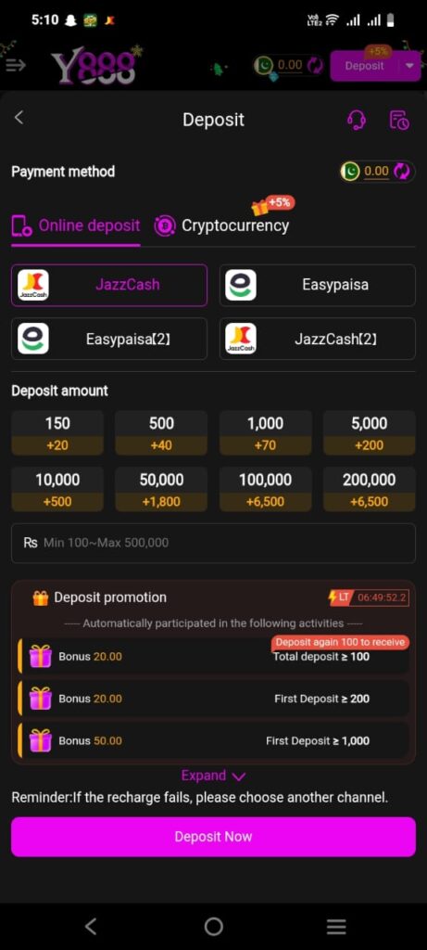Choose the 1,000 deposit amount option
This screenshot has width=427, height=950.
[x=266, y=433]
